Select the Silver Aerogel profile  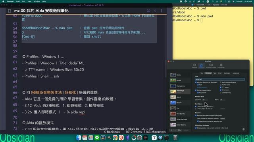(180, 119)
